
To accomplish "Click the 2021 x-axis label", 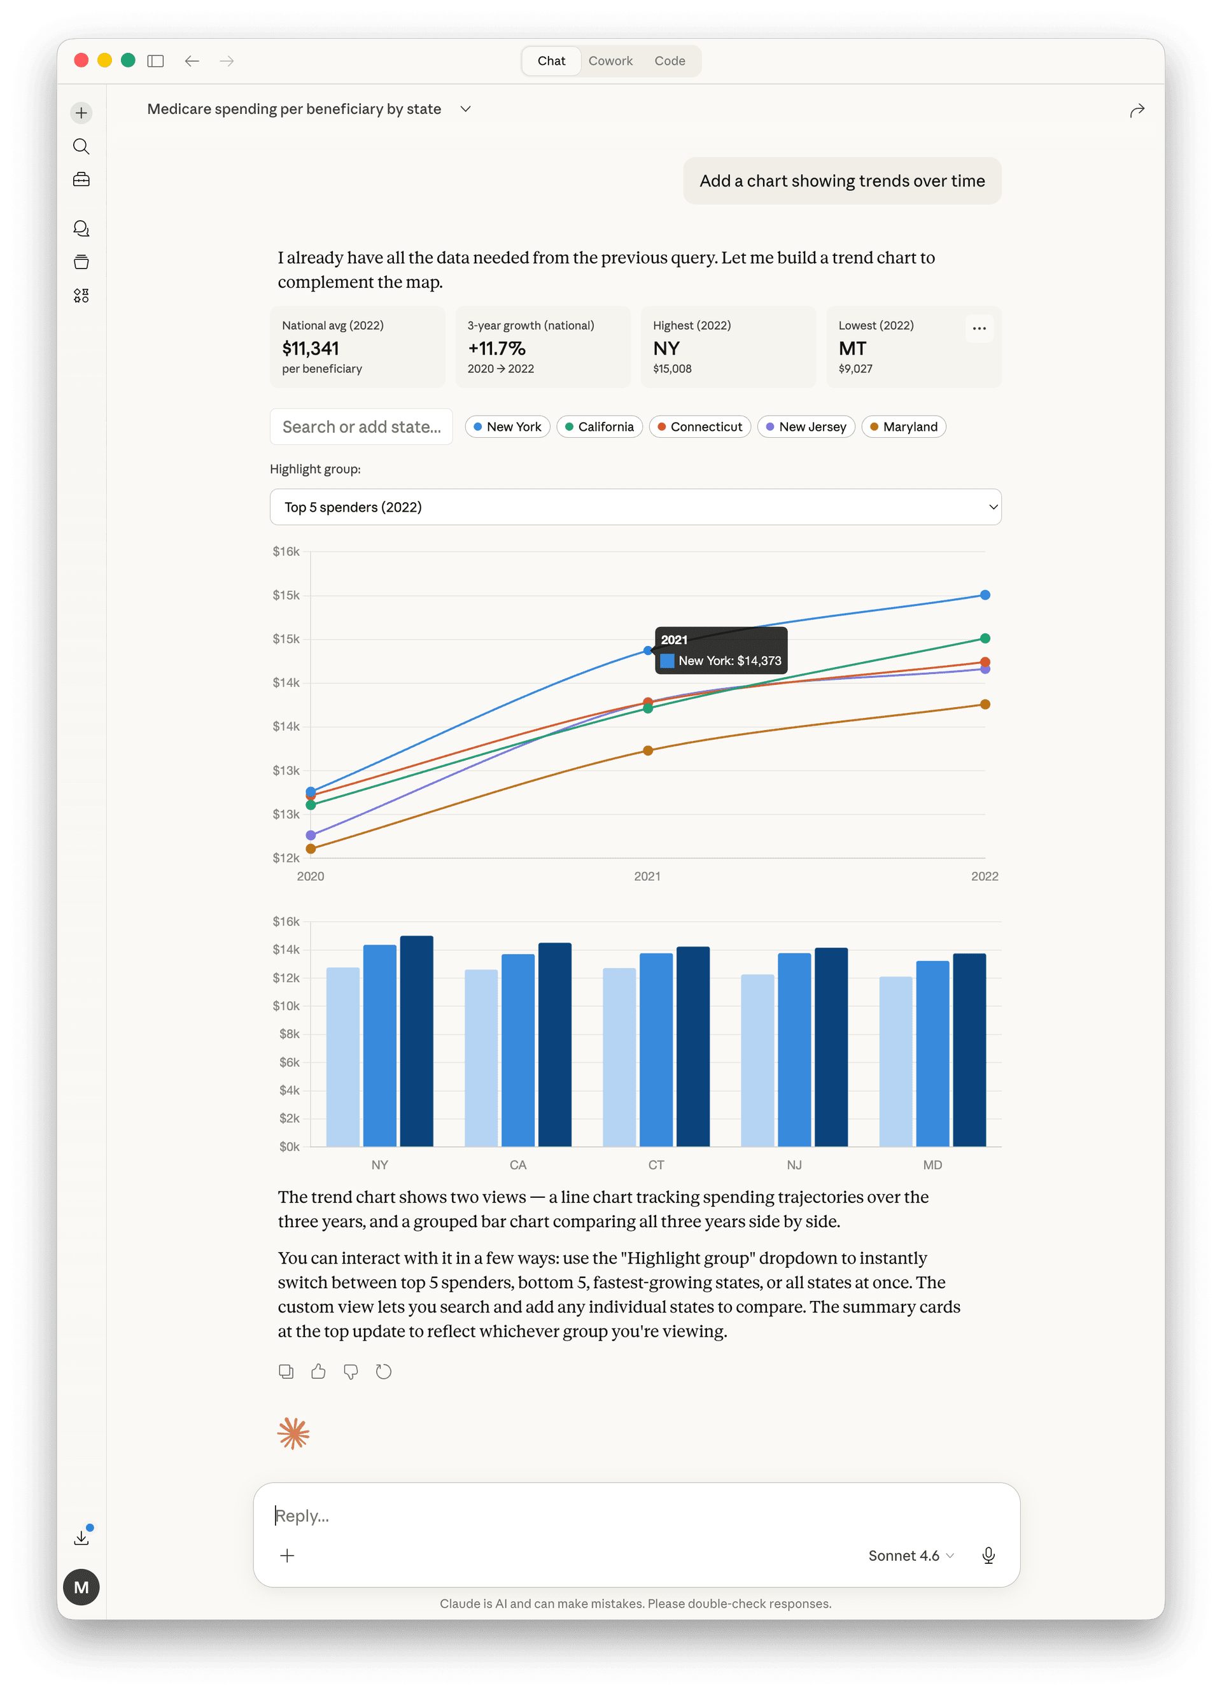I will tap(647, 876).
